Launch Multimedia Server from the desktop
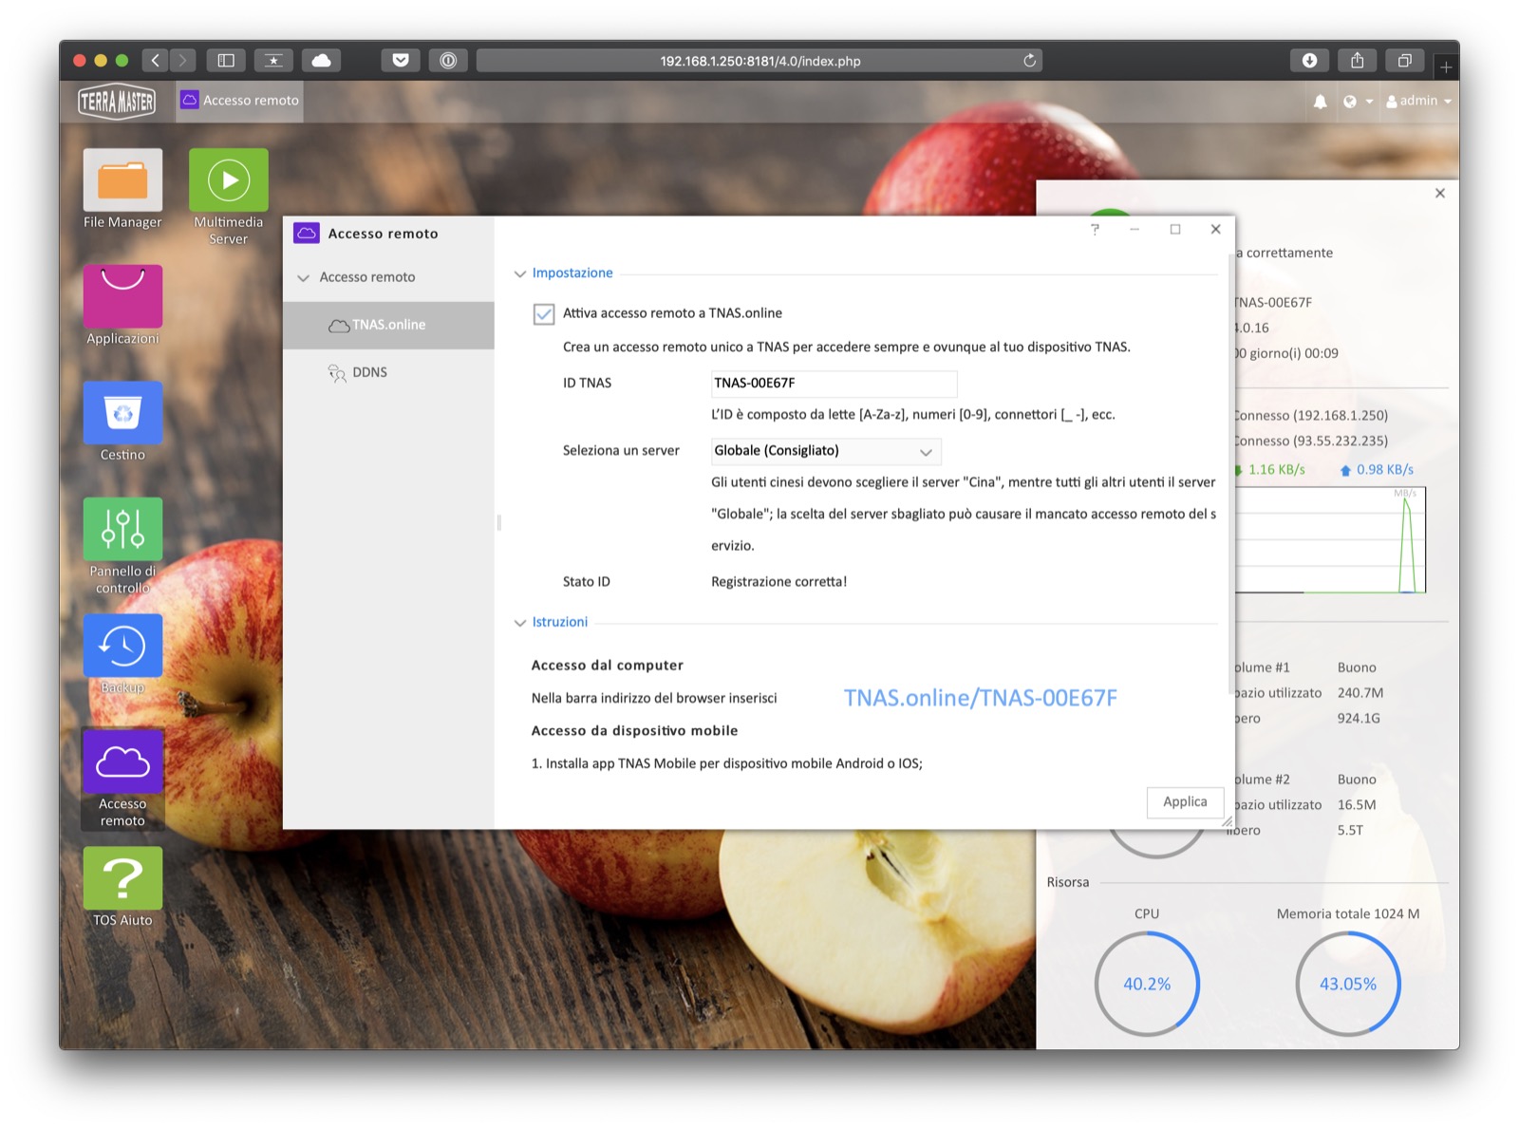 [229, 197]
